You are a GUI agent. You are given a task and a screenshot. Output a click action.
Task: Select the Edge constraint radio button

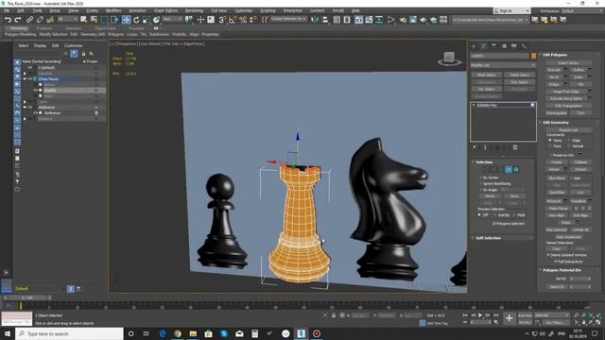click(x=569, y=141)
